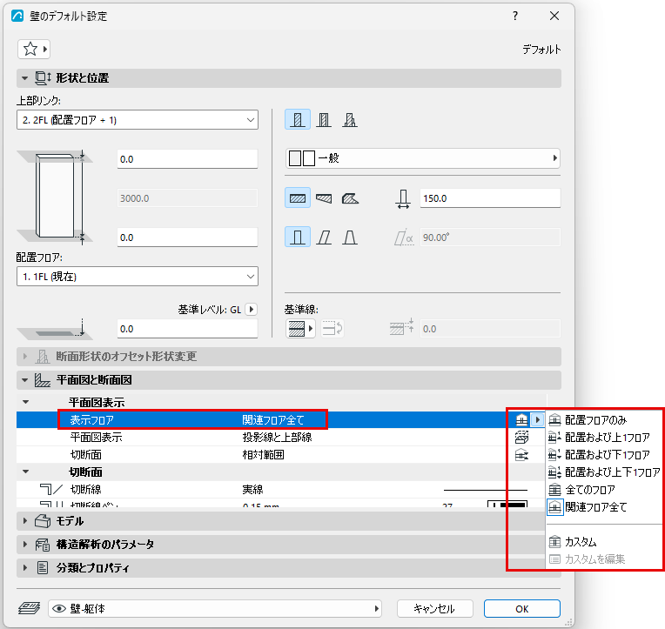Open the reference line position dropdown
Image resolution: width=665 pixels, height=629 pixels.
[300, 329]
